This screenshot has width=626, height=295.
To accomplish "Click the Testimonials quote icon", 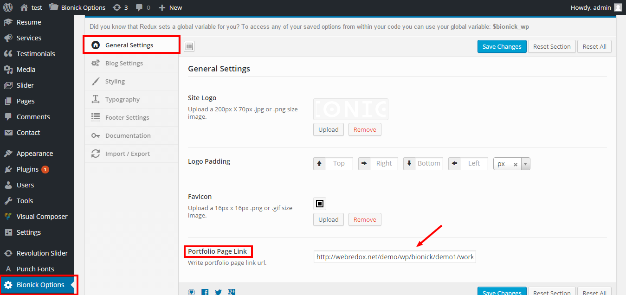I will (8, 54).
